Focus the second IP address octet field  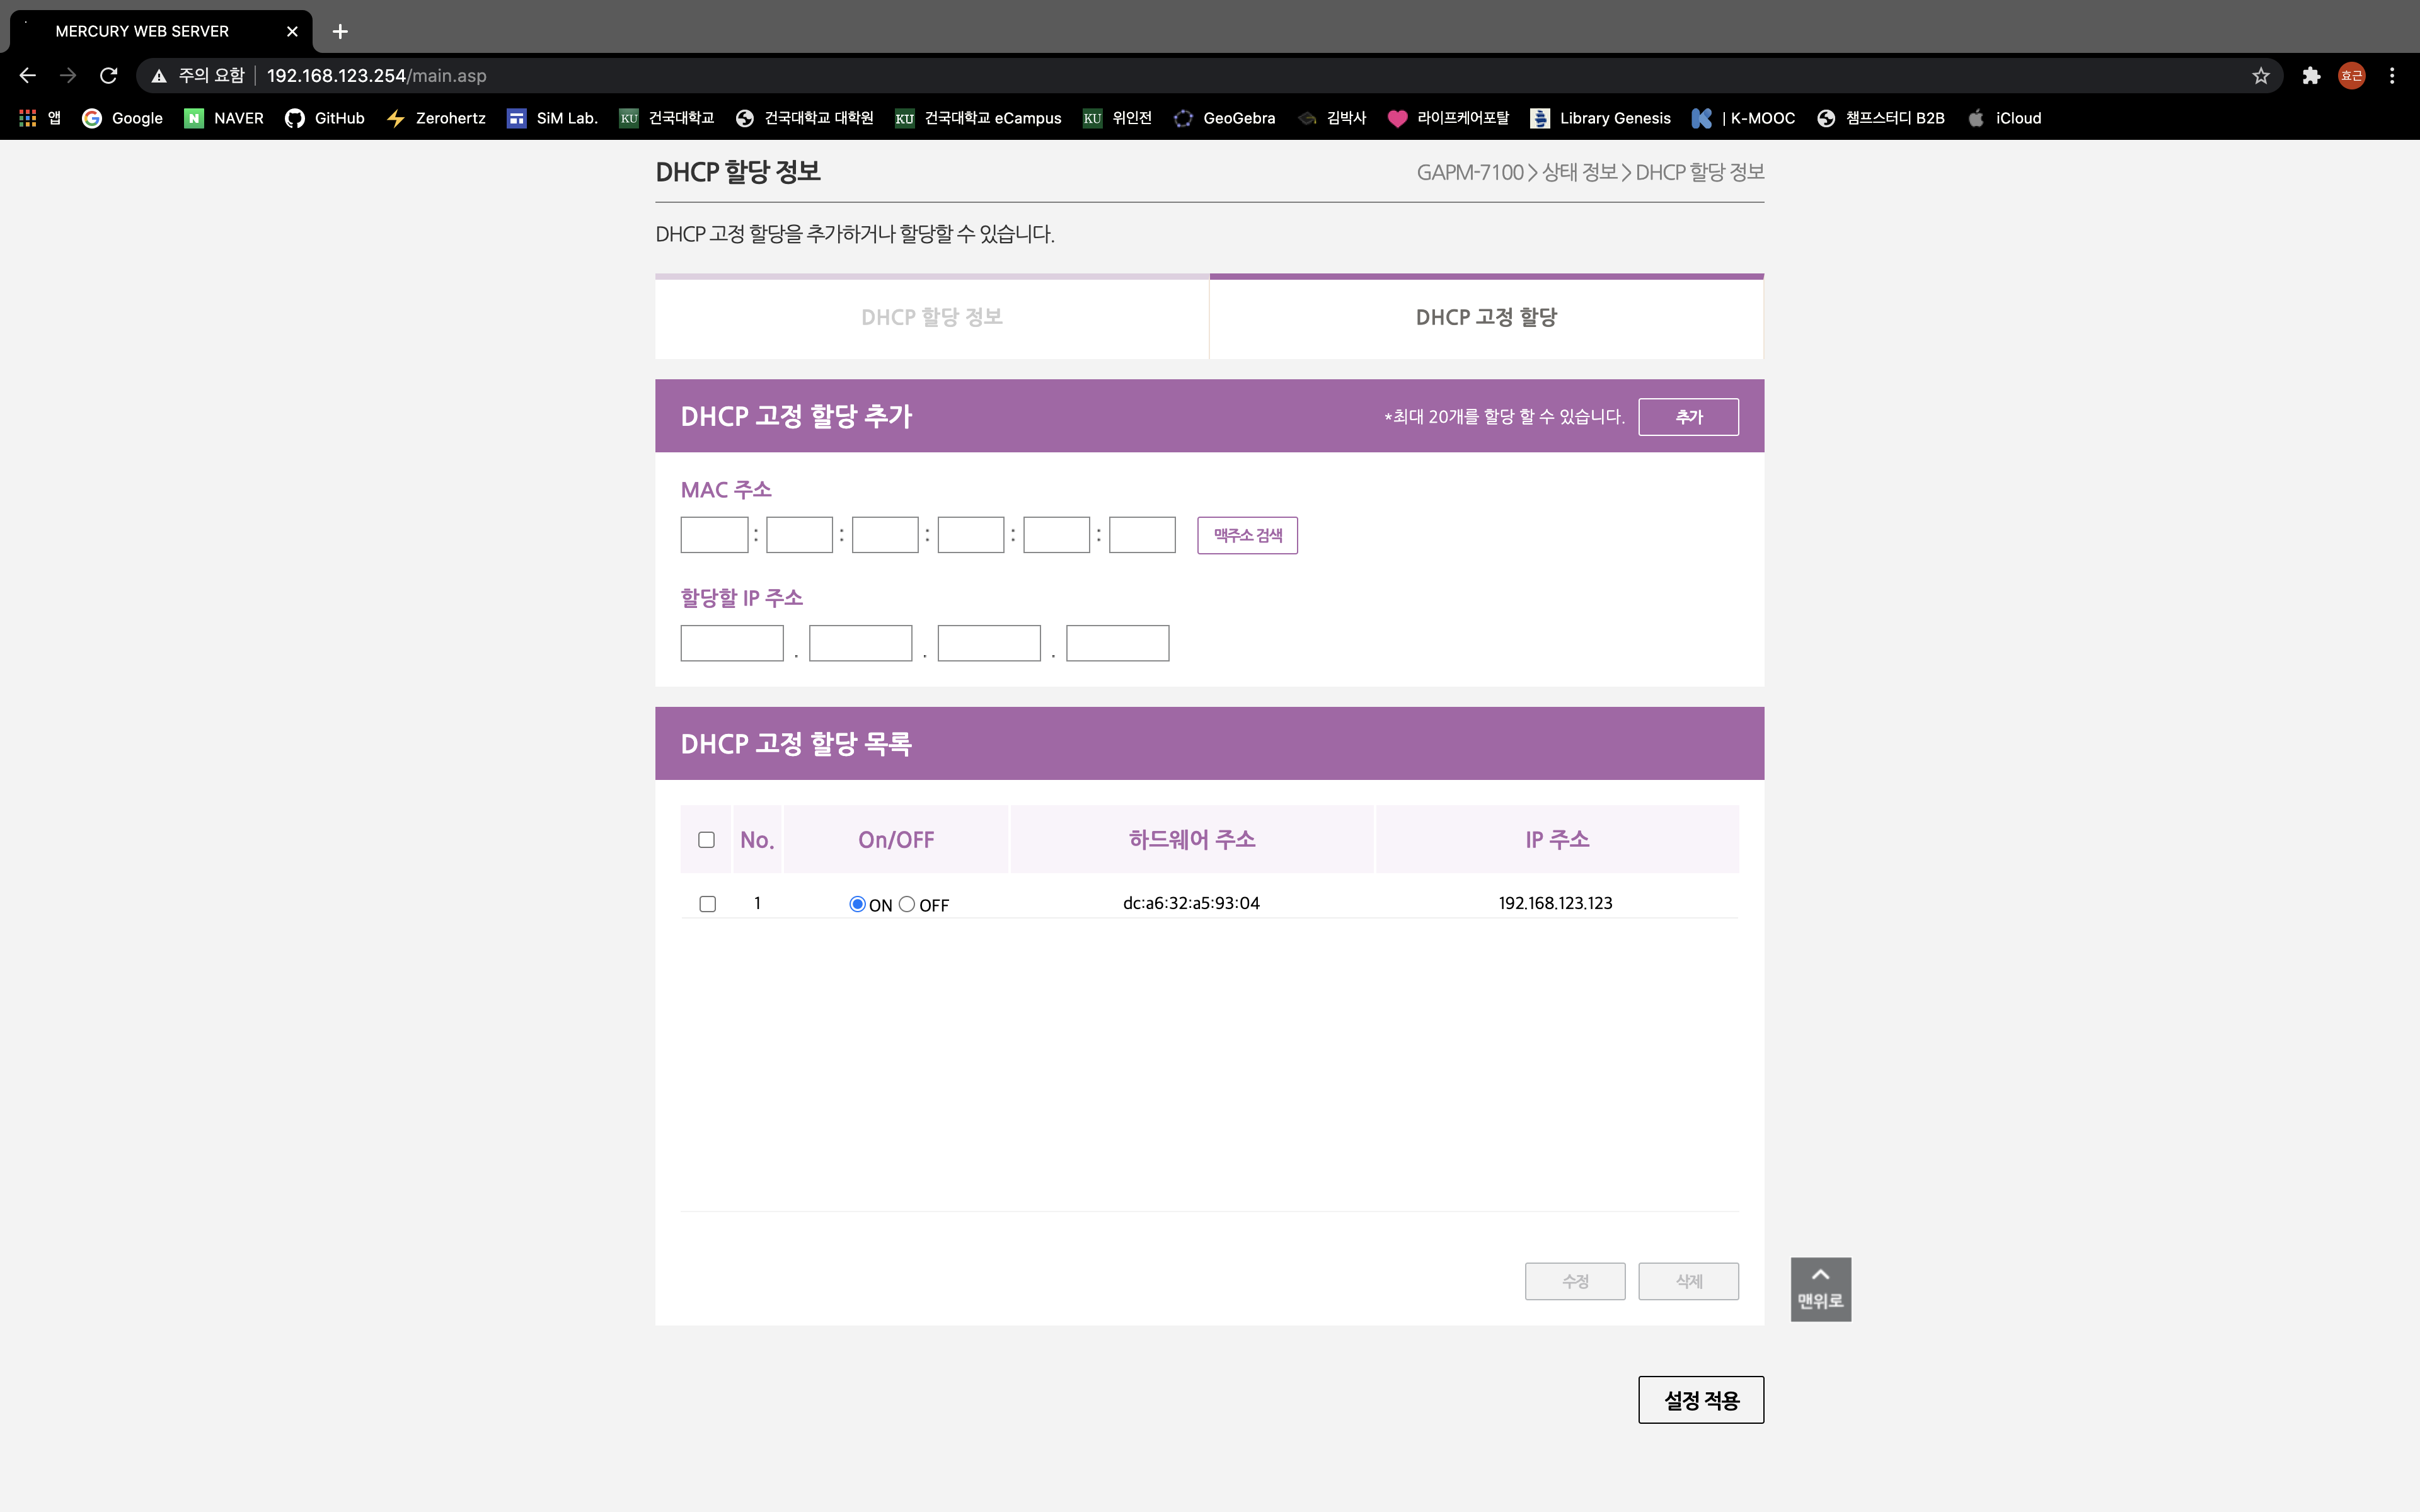860,643
